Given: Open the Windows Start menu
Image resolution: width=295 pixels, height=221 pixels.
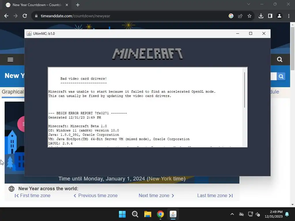Looking at the screenshot, I should click(x=122, y=214).
